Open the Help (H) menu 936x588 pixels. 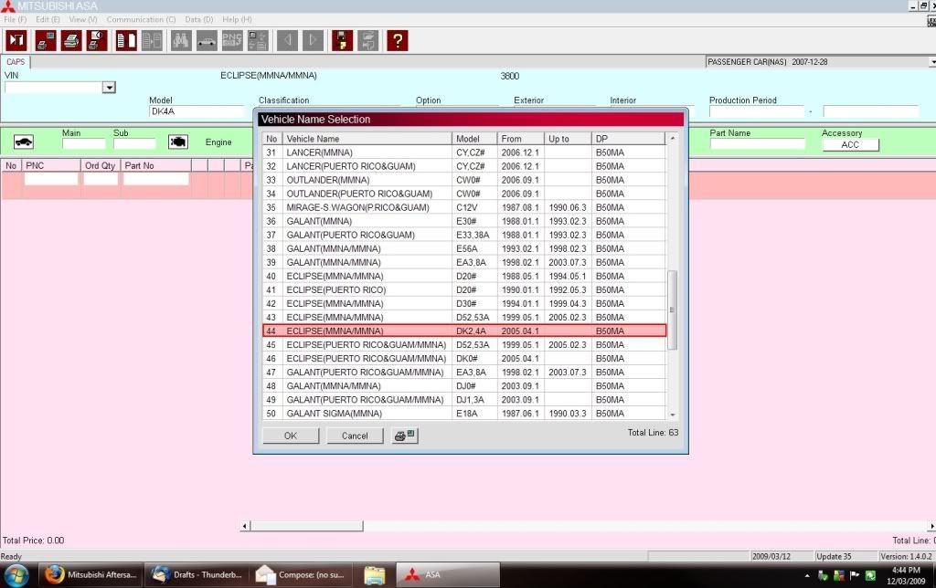237,20
